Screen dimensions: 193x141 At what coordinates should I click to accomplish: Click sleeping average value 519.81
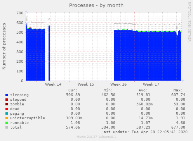coord(143,95)
